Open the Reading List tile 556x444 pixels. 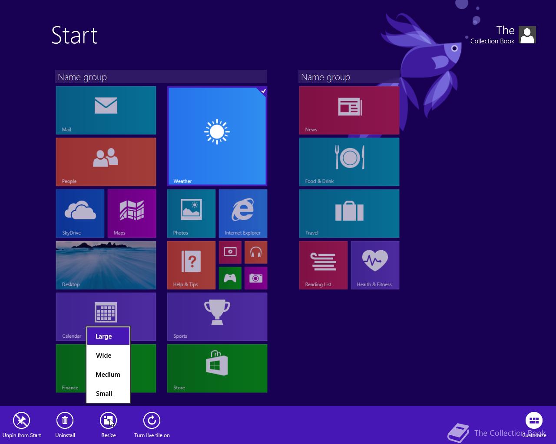[x=323, y=265]
